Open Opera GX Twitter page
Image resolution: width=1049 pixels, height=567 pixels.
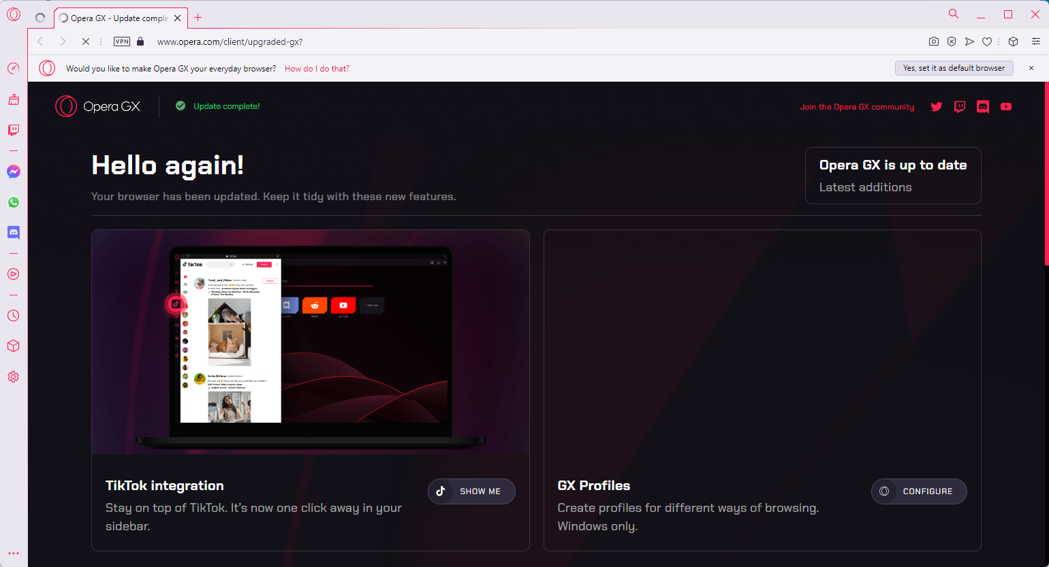(937, 107)
